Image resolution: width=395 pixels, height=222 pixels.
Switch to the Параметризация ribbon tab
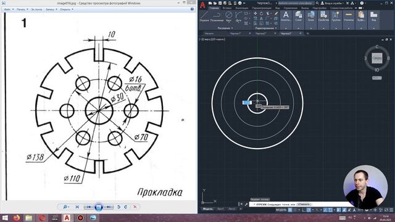262,8
